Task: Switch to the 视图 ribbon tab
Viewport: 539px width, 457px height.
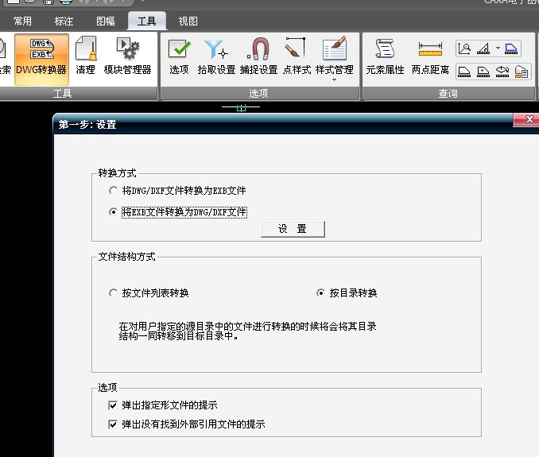Action: pos(188,21)
